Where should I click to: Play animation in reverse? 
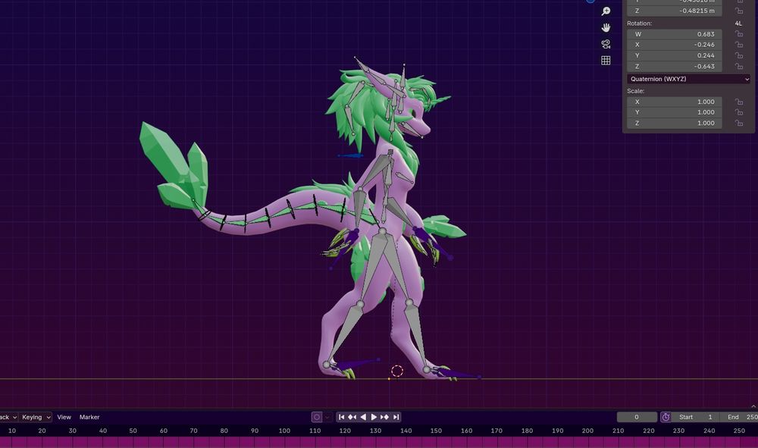click(x=363, y=417)
